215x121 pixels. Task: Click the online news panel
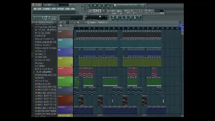pos(129,6)
